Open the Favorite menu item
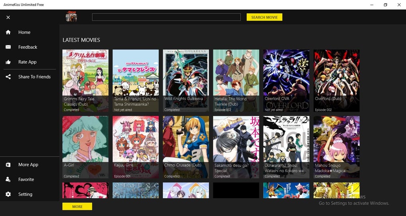Viewport: 406px width, 216px height. pos(26,179)
